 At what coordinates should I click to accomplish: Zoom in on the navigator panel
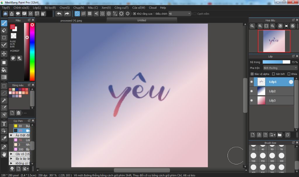[x=260, y=26]
